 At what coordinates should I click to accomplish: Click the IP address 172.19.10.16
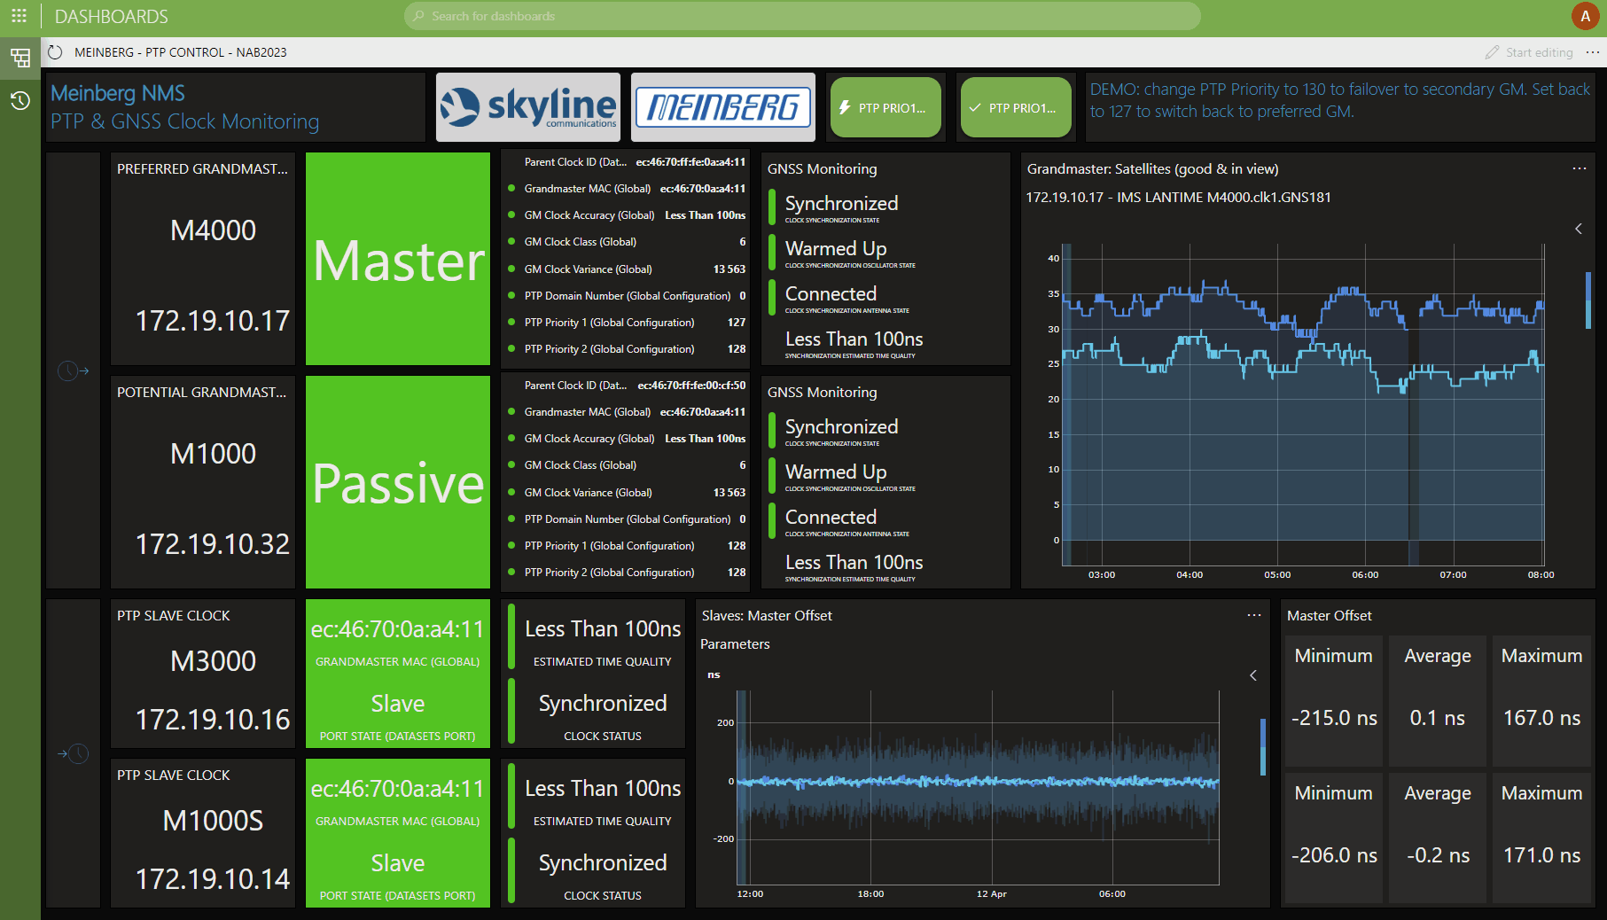(213, 720)
